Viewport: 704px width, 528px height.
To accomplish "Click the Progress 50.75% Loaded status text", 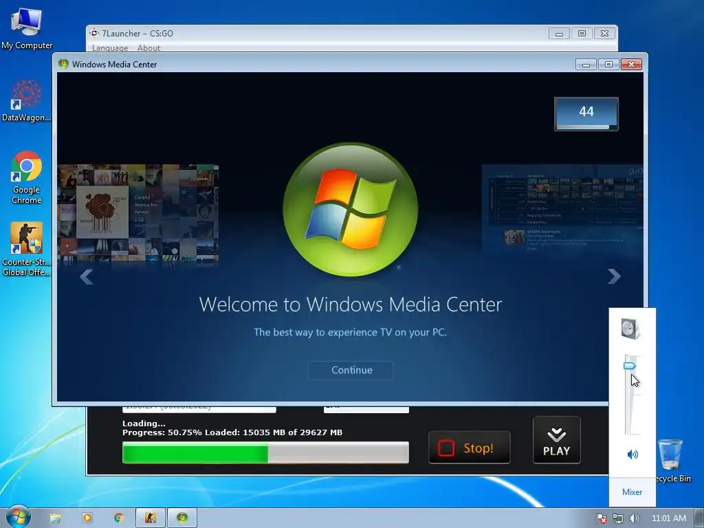I will point(232,432).
